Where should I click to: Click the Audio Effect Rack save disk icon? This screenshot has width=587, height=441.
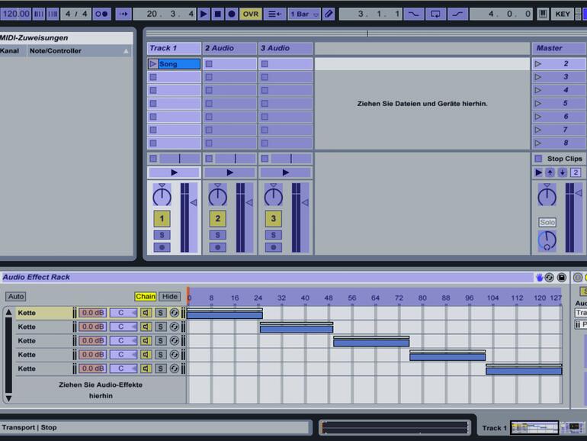562,278
